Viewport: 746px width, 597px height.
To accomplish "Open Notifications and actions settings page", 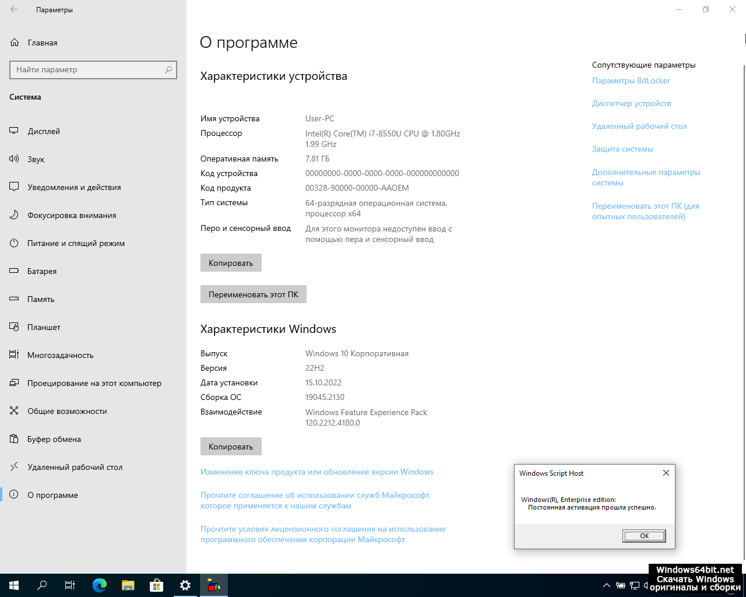I will [74, 187].
